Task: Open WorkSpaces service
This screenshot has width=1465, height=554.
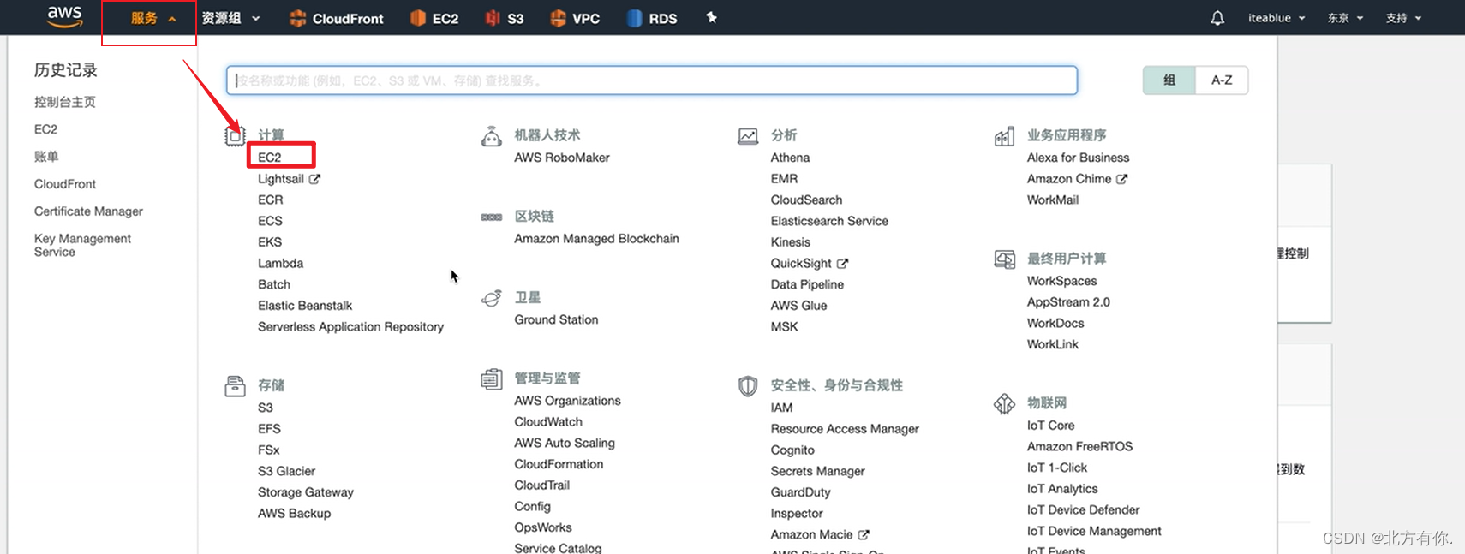Action: (1061, 281)
